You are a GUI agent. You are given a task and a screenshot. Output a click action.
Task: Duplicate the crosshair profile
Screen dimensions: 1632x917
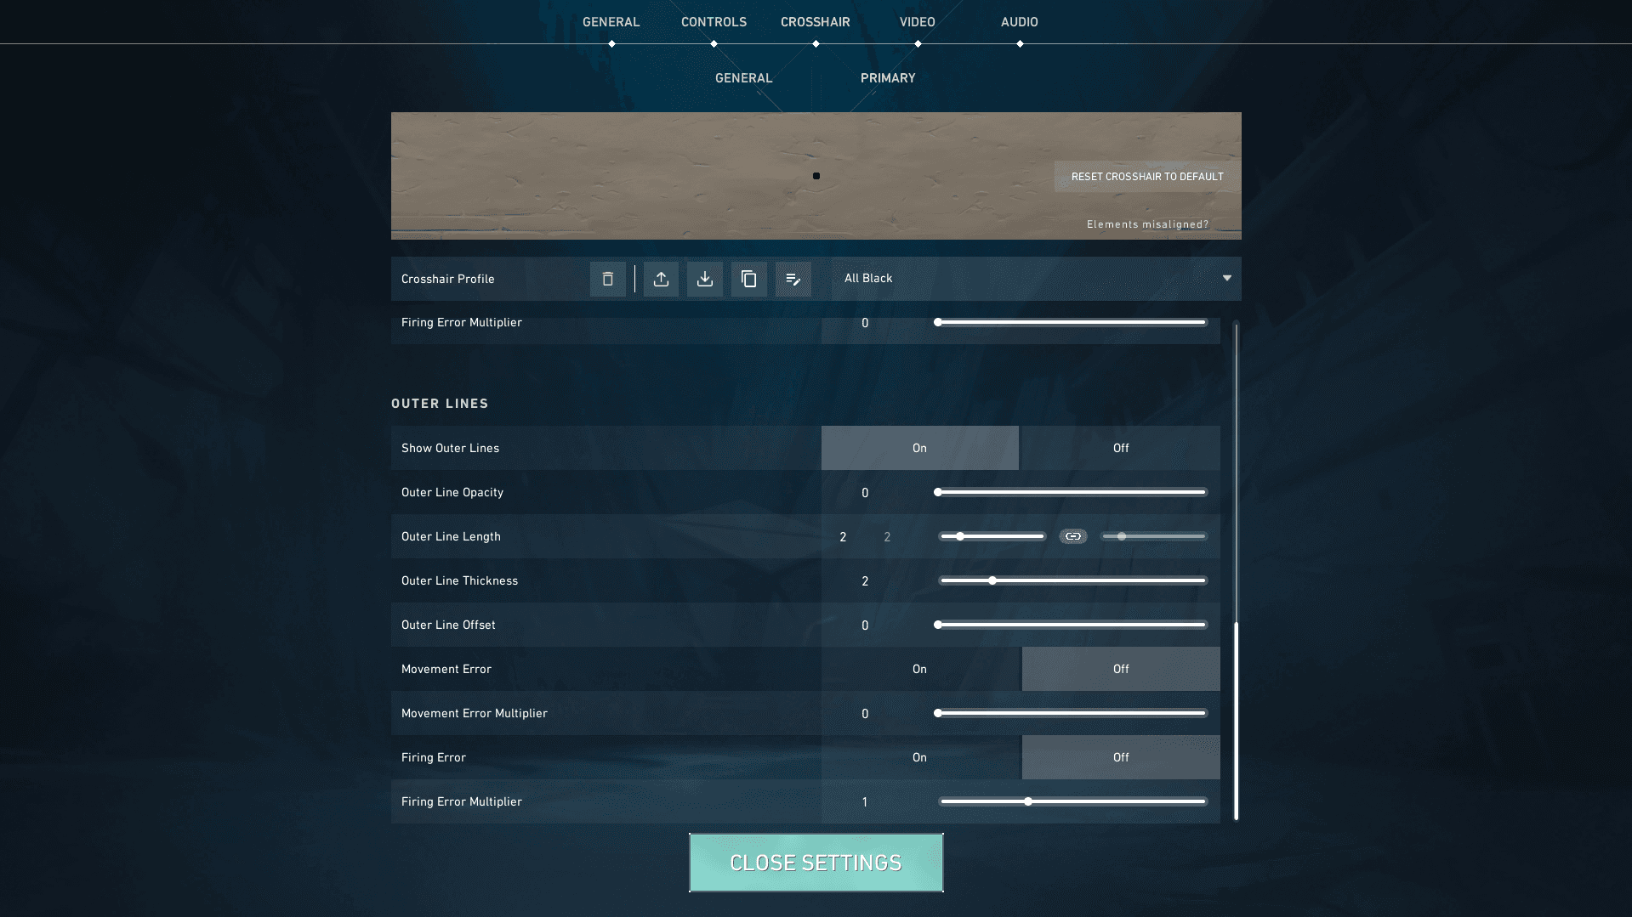749,279
